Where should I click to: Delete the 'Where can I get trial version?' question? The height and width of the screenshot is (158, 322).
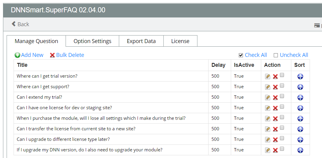[x=275, y=77]
